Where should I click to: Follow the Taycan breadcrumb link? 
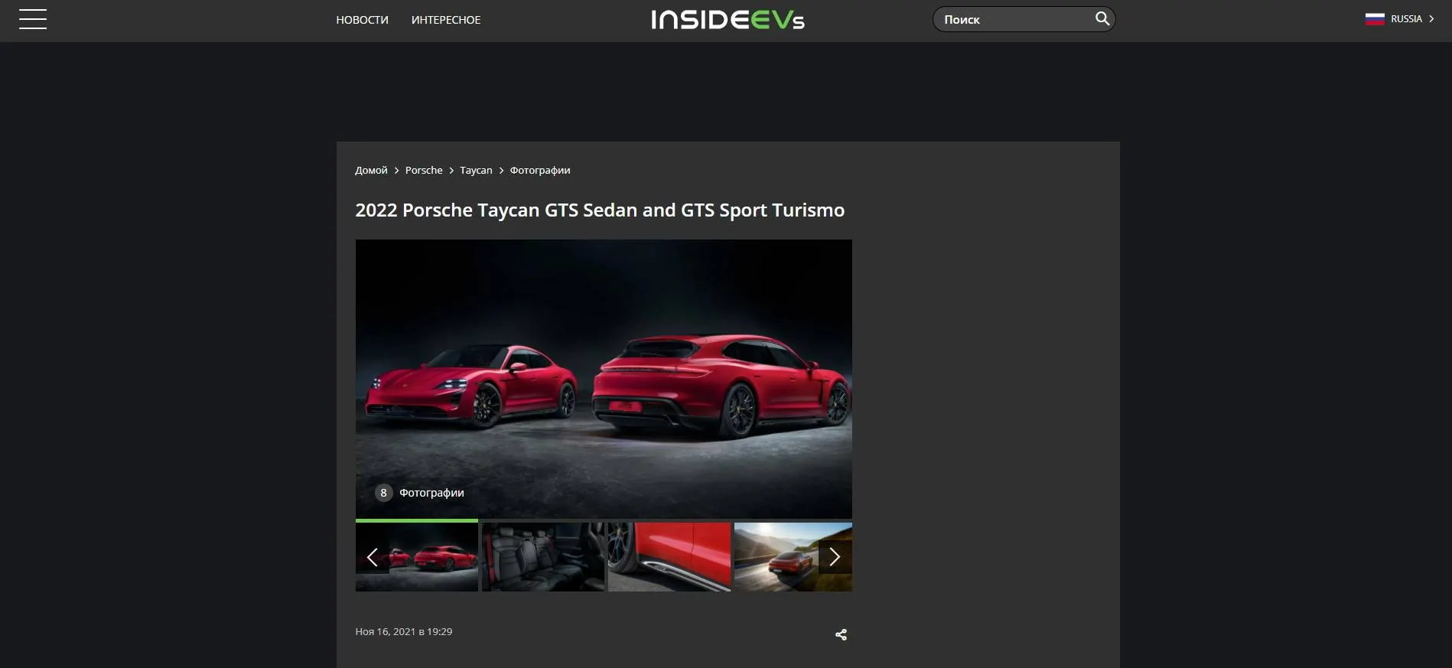tap(476, 170)
